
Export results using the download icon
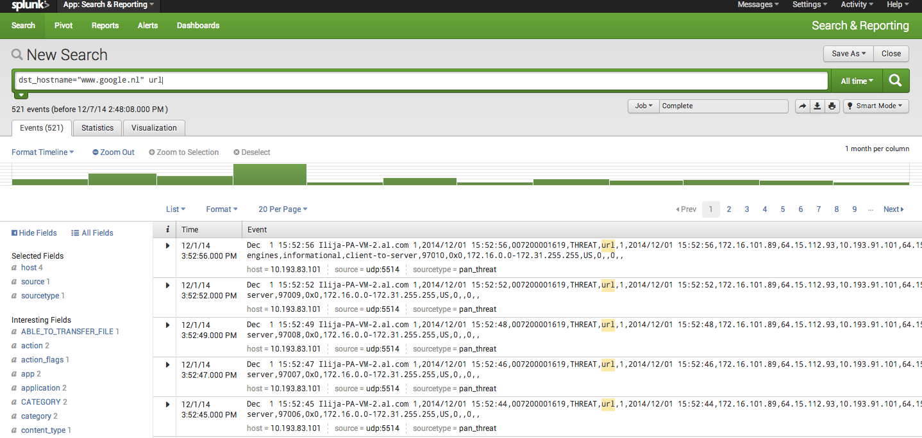click(x=817, y=106)
